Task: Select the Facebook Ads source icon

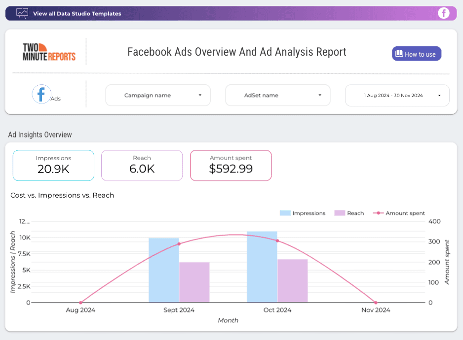Action: tap(42, 94)
